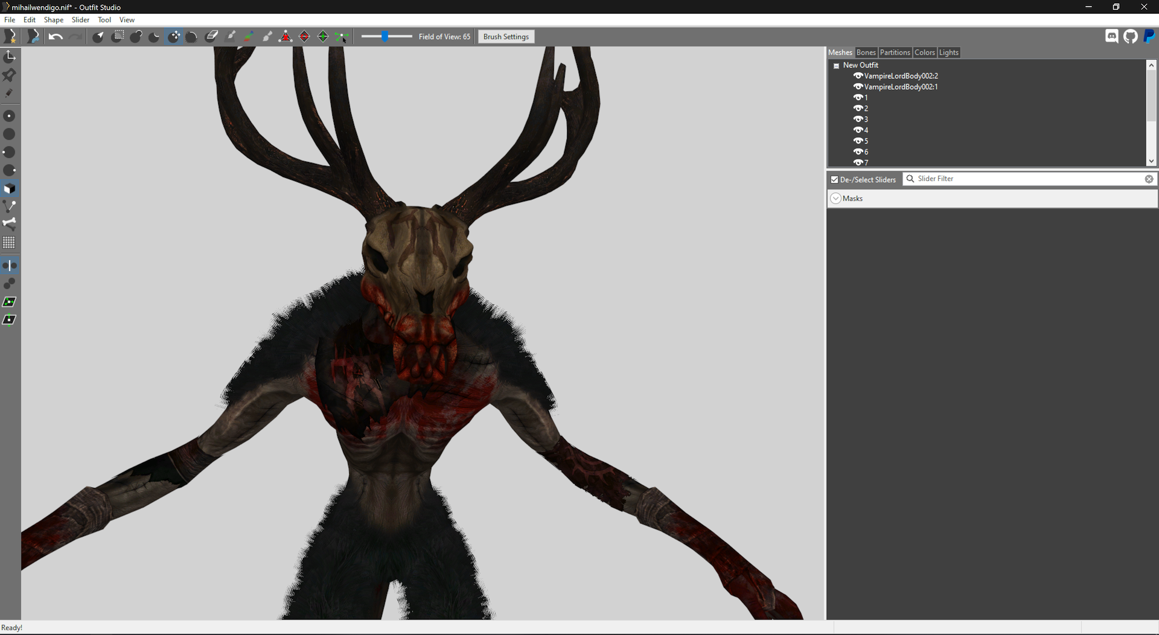Toggle the wireframe nodes icon in sidebar

(x=10, y=206)
